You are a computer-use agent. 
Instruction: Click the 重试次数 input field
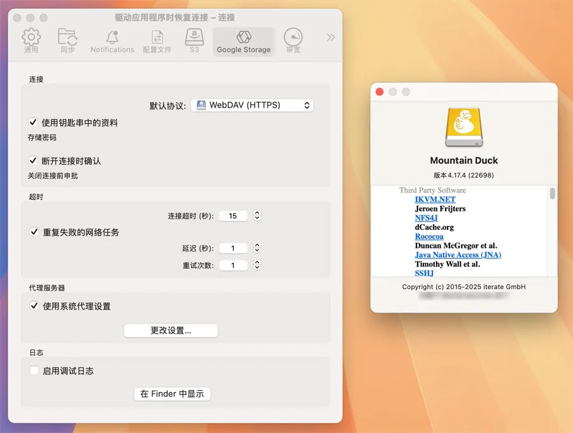pos(233,266)
